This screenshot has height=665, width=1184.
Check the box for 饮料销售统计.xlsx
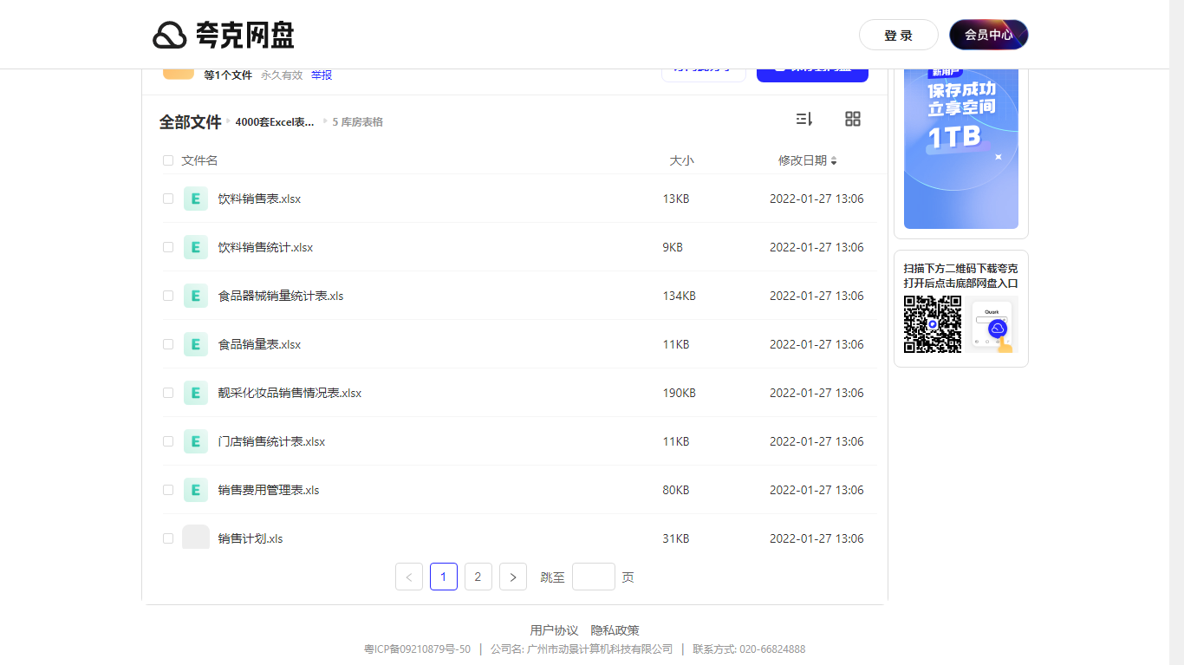coord(167,247)
